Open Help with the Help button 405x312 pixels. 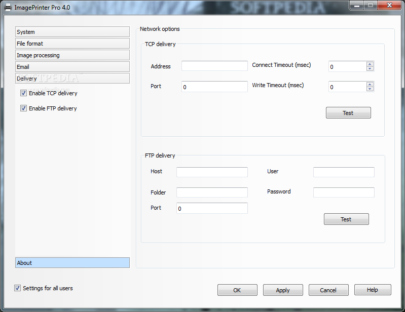click(373, 290)
